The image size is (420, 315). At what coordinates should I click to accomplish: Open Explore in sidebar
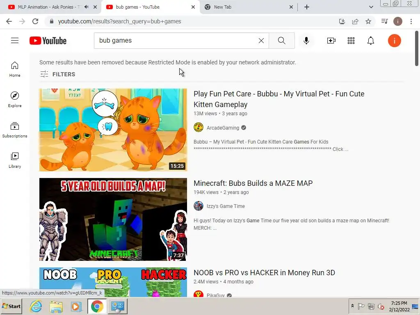coord(15,99)
